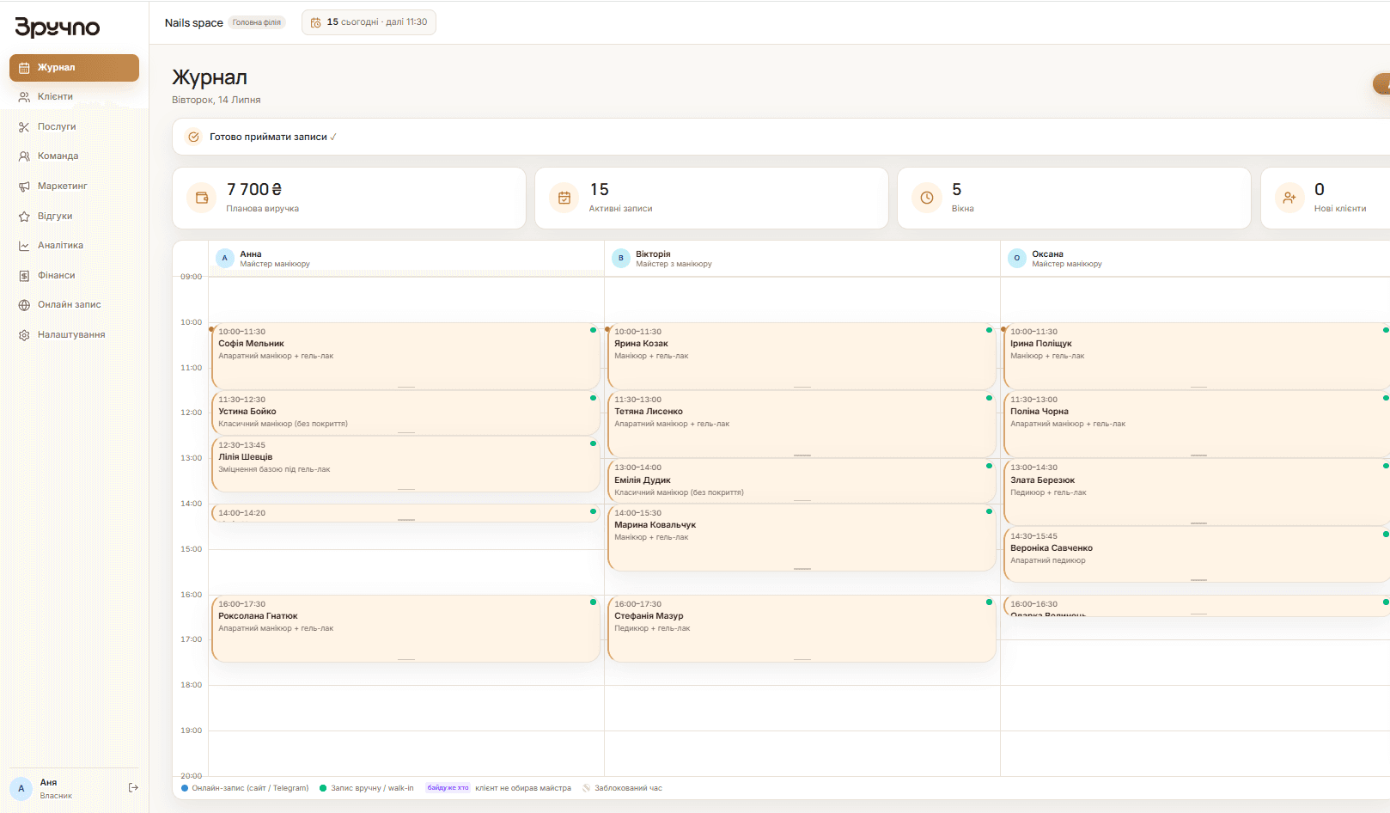Select the Вікторія master column header

tap(802, 259)
